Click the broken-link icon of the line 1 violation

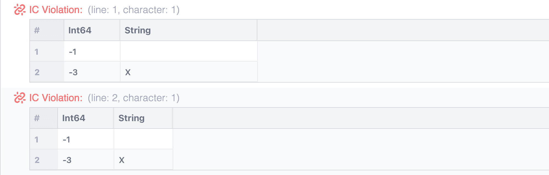19,10
